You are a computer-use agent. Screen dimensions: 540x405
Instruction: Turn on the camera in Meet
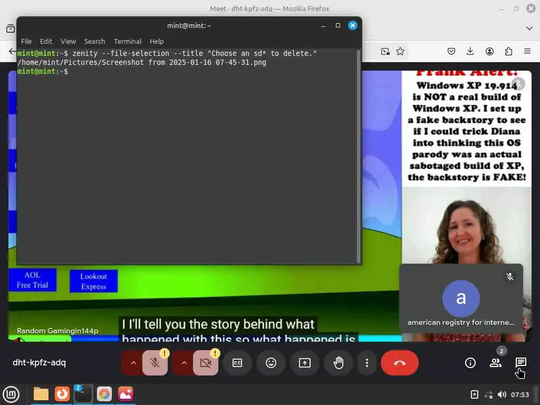tap(206, 363)
